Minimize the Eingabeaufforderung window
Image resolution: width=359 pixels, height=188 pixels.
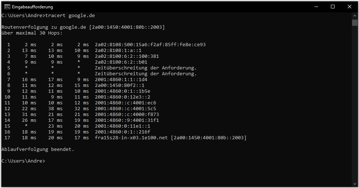pyautogui.click(x=316, y=7)
